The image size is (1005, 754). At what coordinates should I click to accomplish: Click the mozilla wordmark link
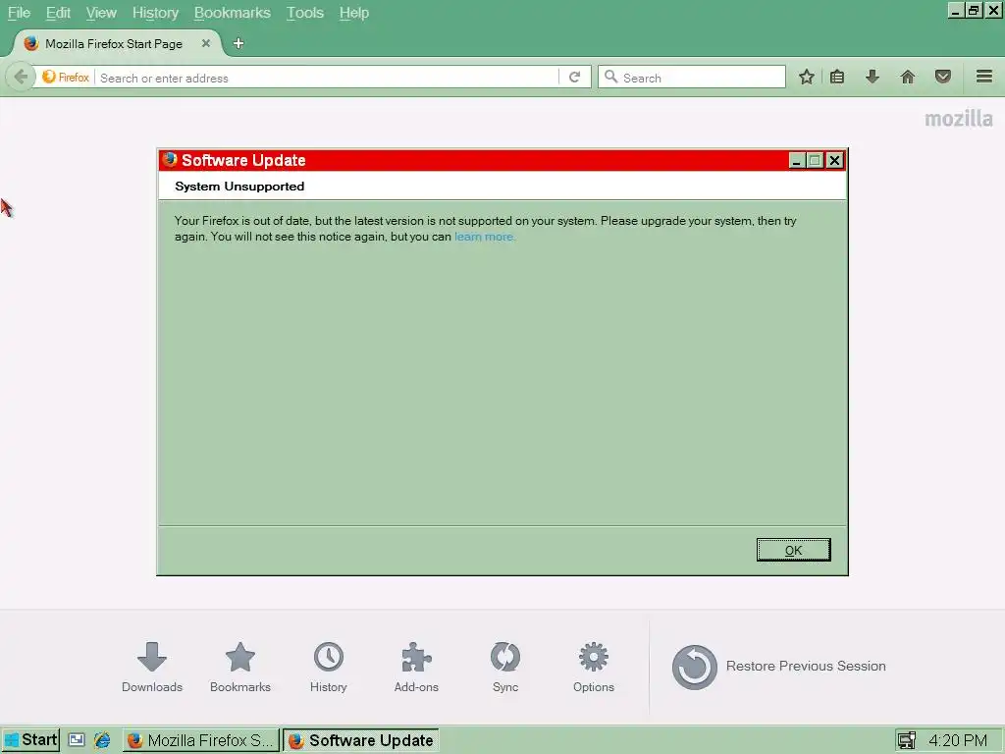(958, 119)
